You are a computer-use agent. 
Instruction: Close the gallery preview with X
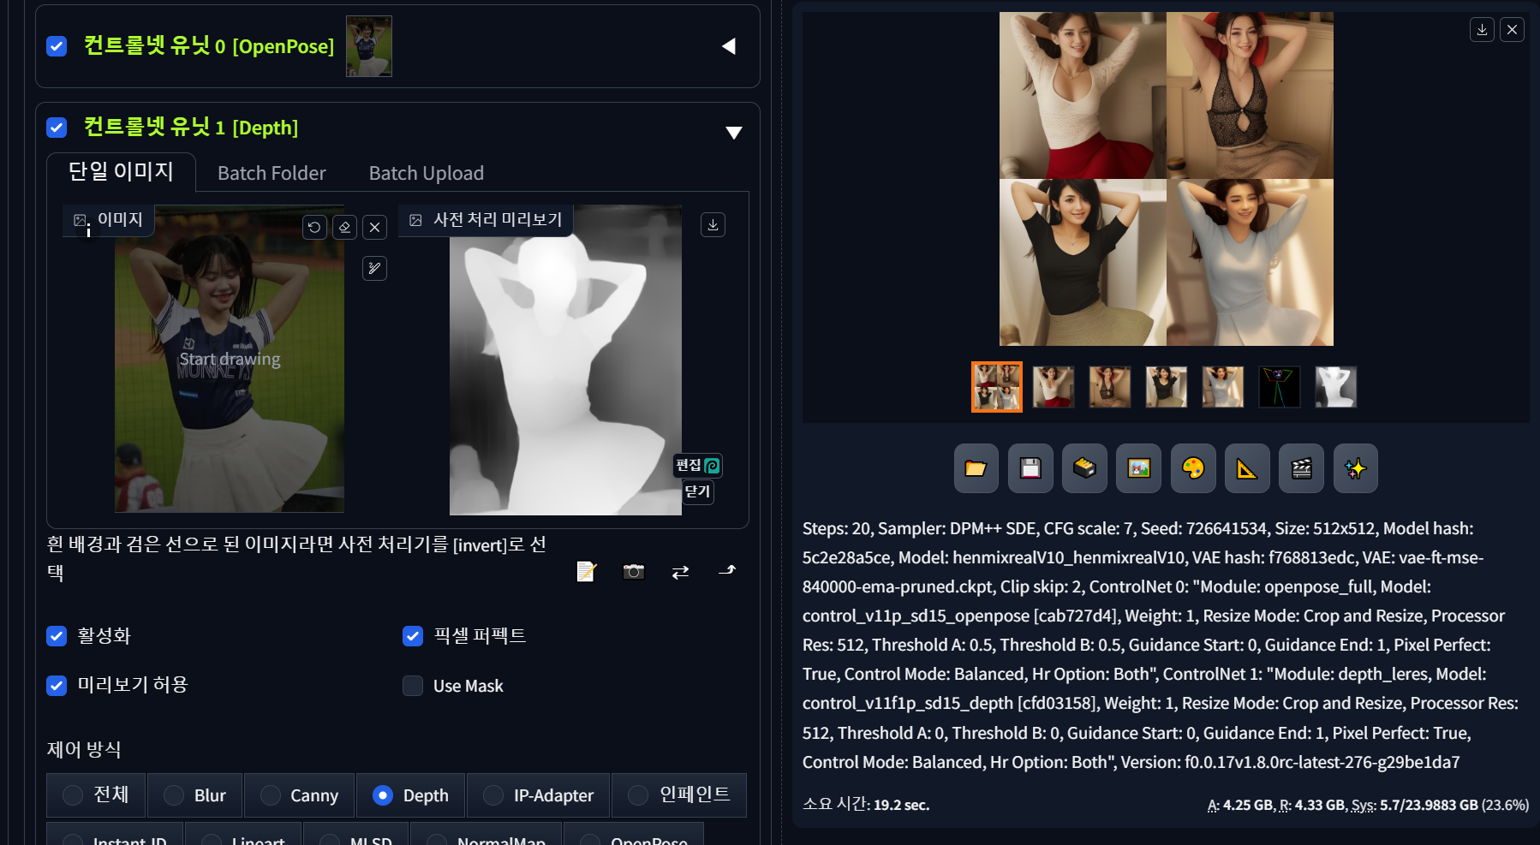coord(1512,29)
